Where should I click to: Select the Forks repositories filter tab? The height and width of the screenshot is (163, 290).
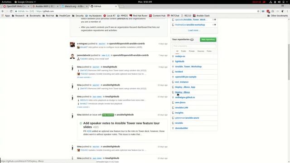tap(209, 51)
